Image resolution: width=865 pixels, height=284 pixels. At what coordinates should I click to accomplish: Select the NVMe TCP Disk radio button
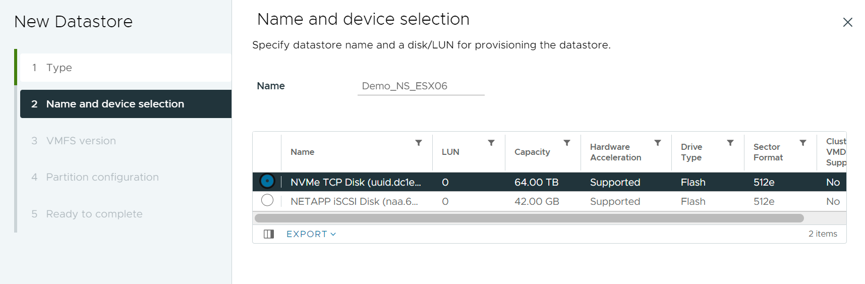(267, 181)
